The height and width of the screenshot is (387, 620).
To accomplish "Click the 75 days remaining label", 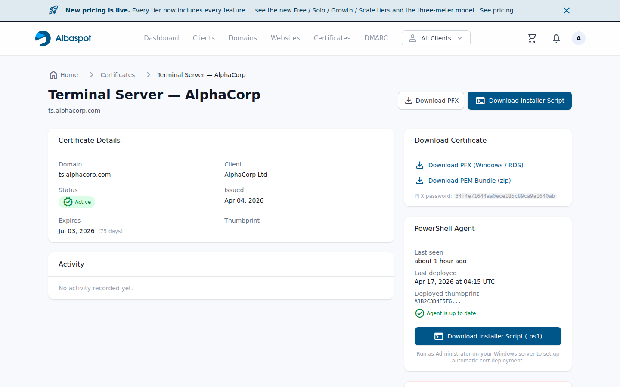I will tap(111, 231).
